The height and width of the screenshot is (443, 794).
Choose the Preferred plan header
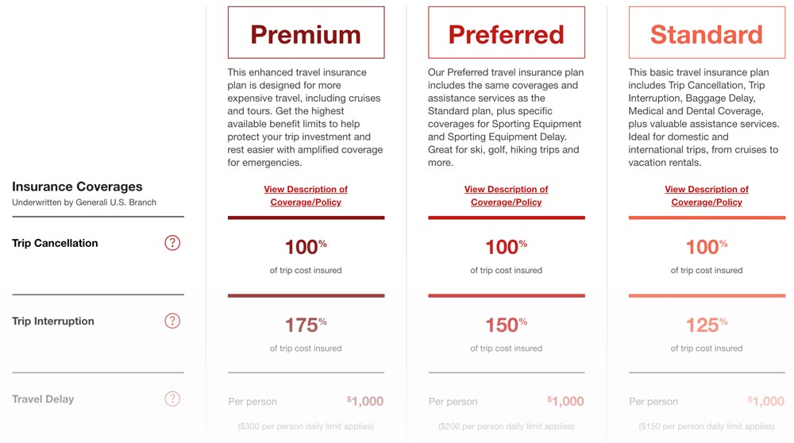click(506, 33)
